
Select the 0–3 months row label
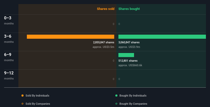pyautogui.click(x=9, y=20)
